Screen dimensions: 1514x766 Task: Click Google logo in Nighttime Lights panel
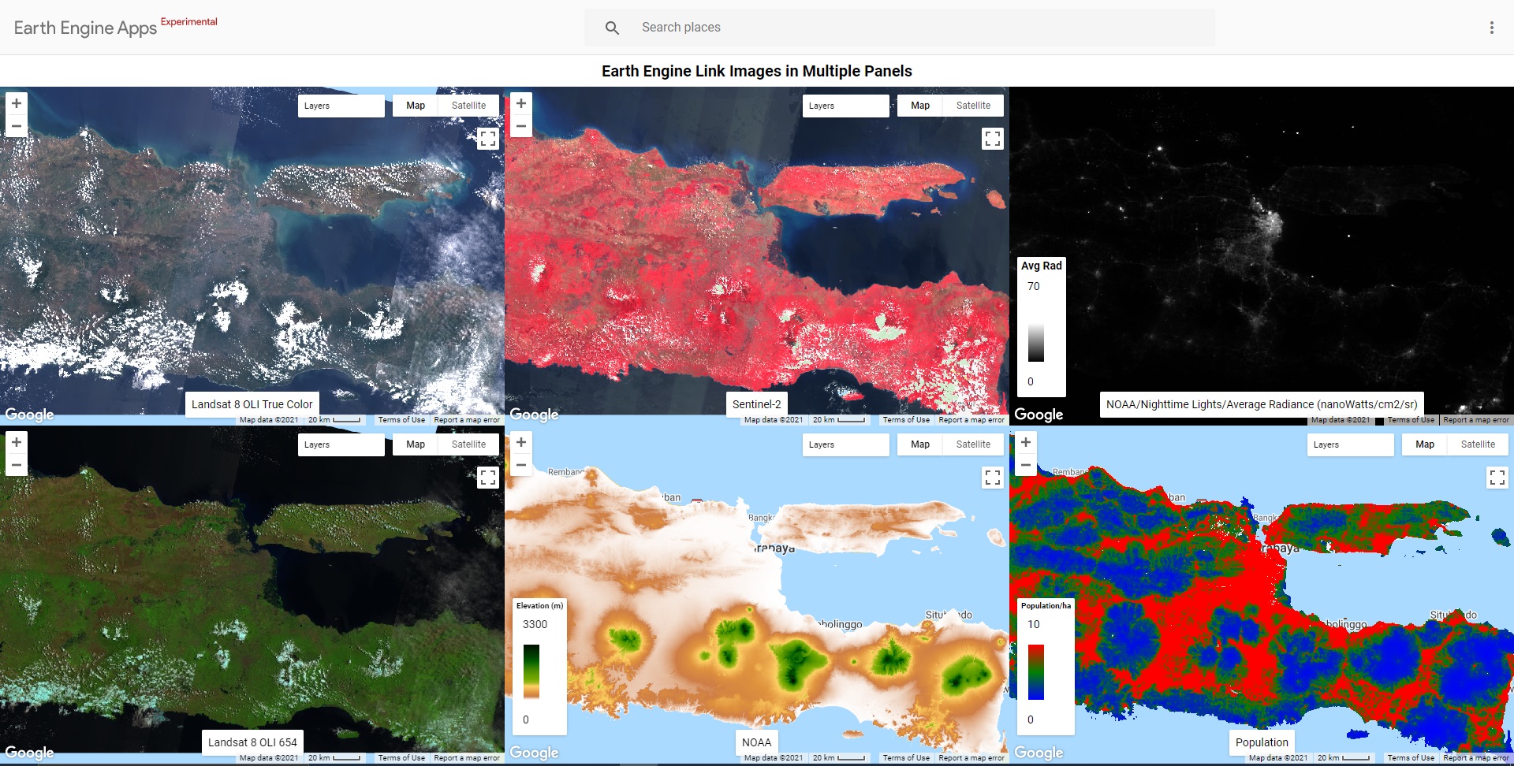tap(1039, 415)
